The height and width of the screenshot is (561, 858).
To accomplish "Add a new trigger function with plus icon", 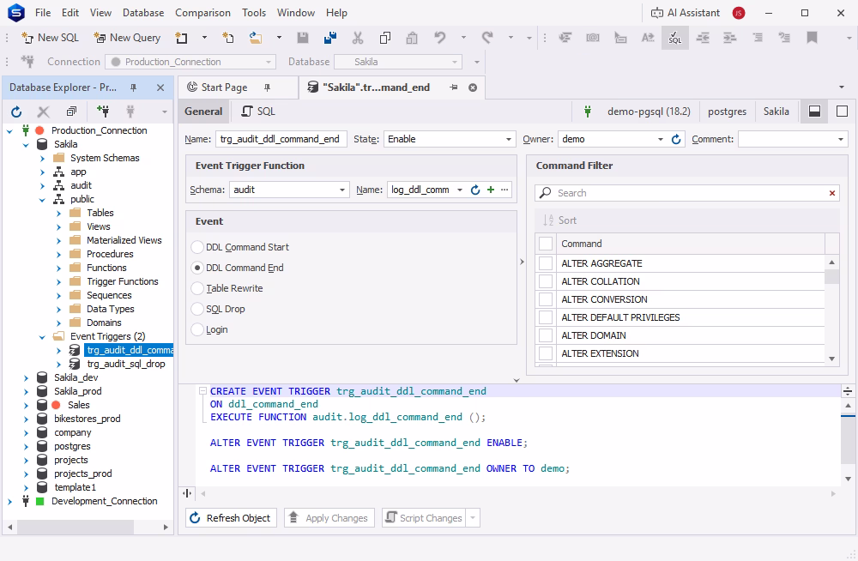I will 490,190.
